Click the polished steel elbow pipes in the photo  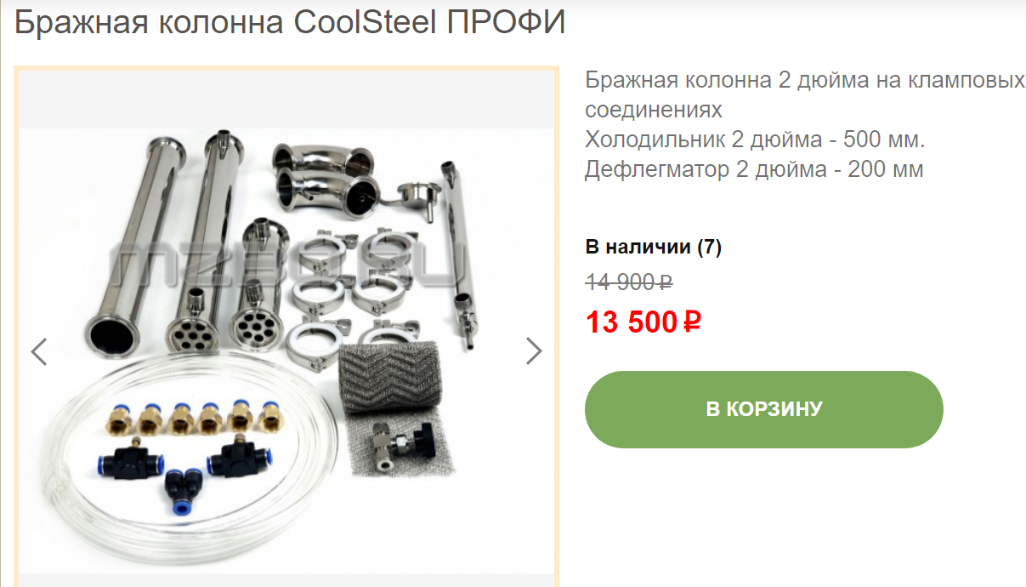click(x=325, y=180)
